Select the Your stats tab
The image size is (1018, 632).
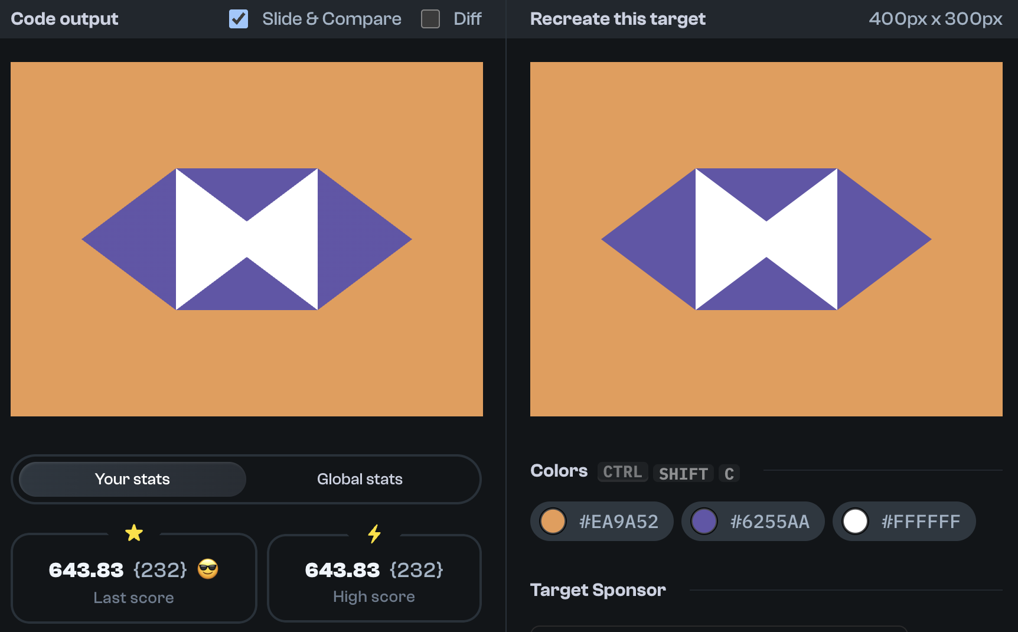pyautogui.click(x=132, y=479)
